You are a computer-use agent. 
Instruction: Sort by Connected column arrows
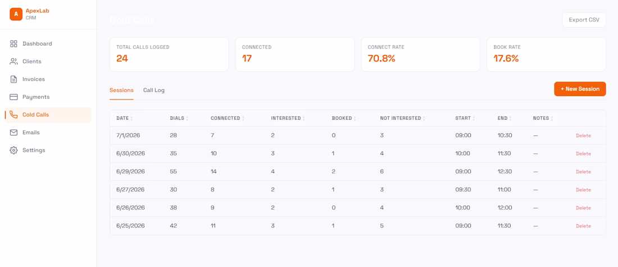pos(243,118)
